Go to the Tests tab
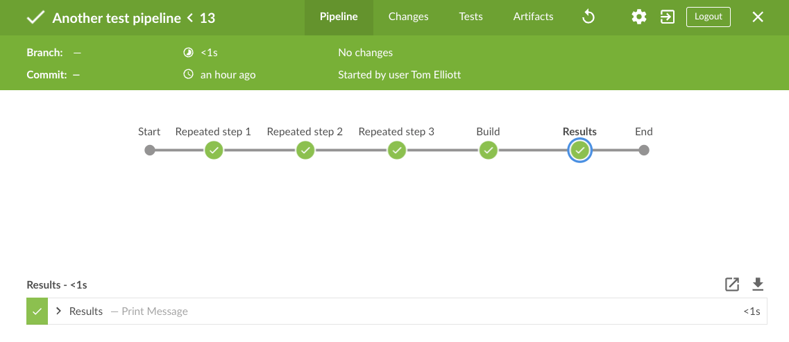This screenshot has width=789, height=342. (x=470, y=17)
